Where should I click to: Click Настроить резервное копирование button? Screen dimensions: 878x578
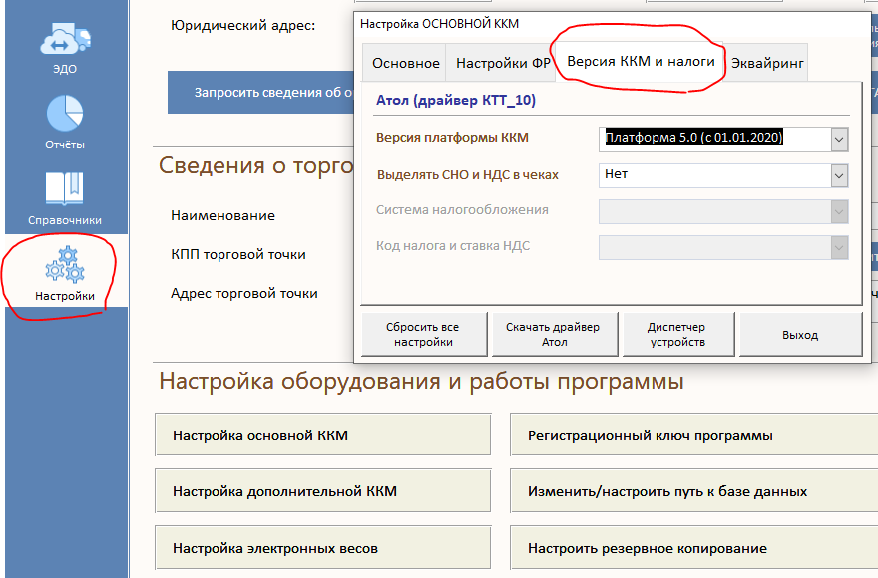692,548
